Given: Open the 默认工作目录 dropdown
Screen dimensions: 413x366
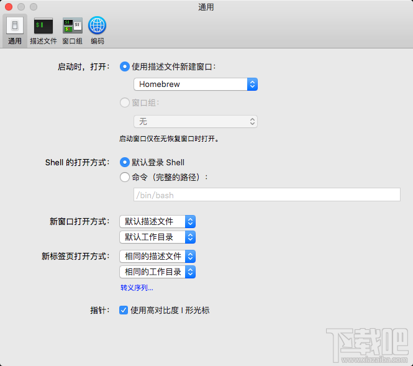Looking at the screenshot, I should click(x=158, y=237).
